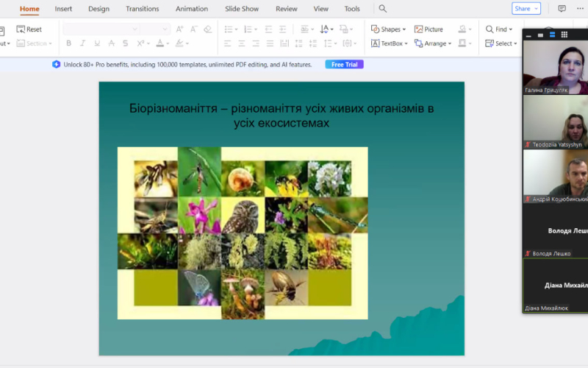This screenshot has width=588, height=368.
Task: Toggle italic formatting
Action: 82,43
